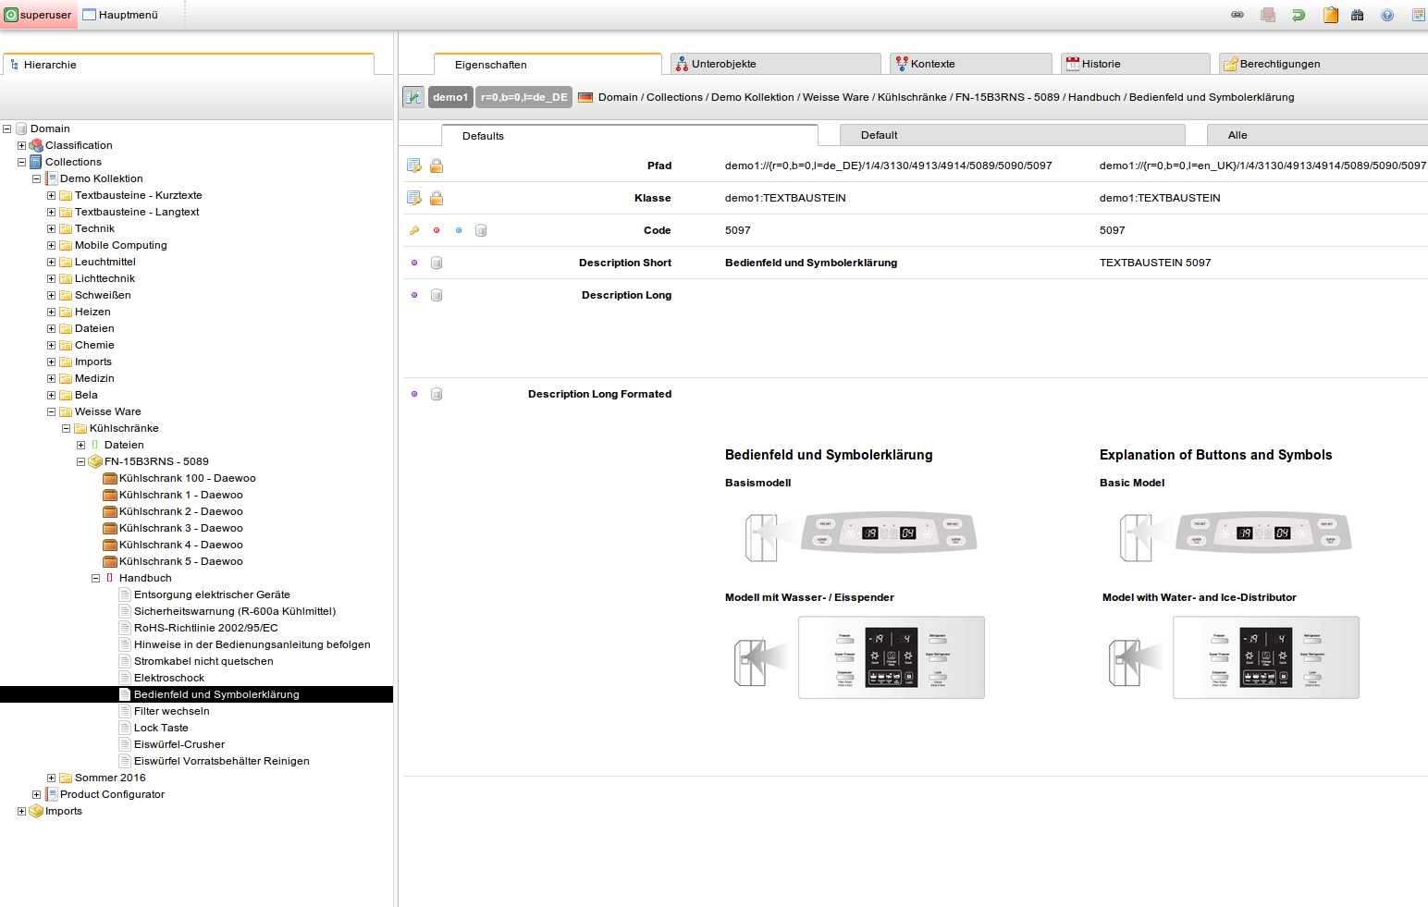
Task: Click the r=0,b=0,l=de_DE context button
Action: coord(523,97)
